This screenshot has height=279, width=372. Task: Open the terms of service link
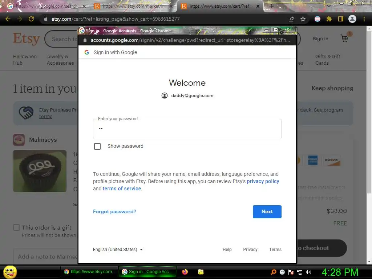pyautogui.click(x=122, y=189)
